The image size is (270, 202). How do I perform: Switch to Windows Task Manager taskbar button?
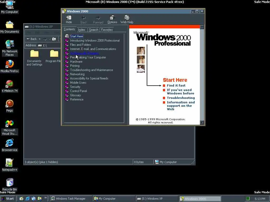coord(71,199)
